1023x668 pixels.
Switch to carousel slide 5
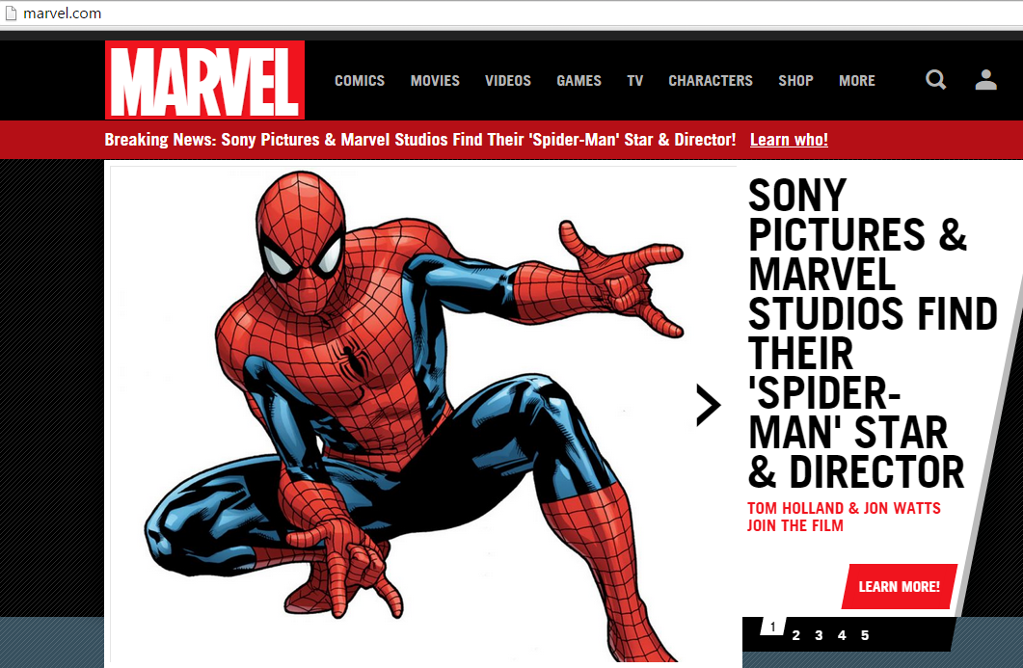(x=865, y=635)
